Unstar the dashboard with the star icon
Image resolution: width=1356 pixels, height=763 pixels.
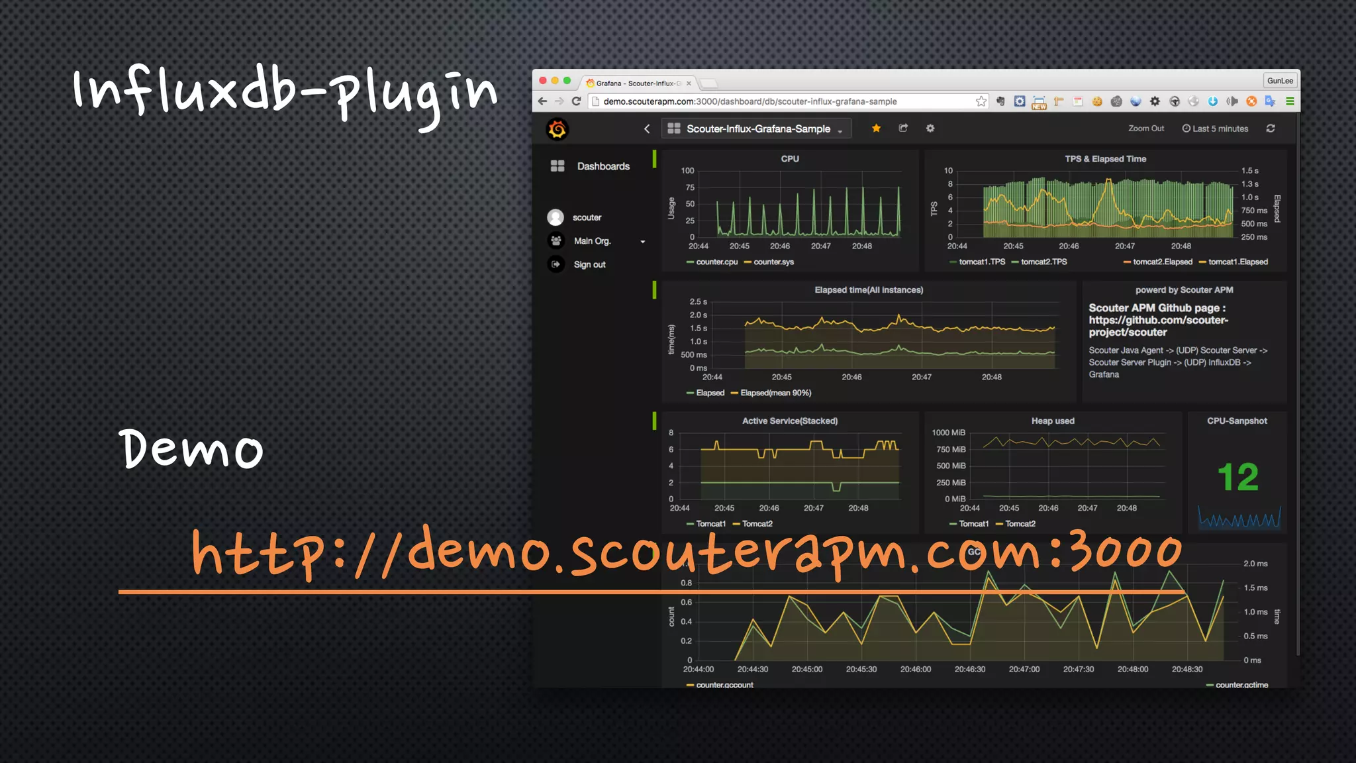pyautogui.click(x=876, y=128)
